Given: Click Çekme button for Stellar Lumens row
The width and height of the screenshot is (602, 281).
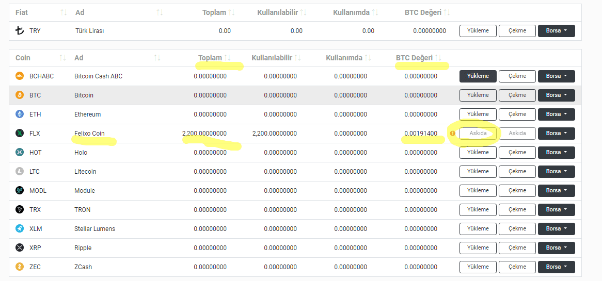Looking at the screenshot, I should point(517,228).
